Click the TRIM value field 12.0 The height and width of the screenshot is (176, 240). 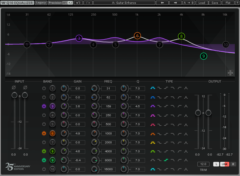point(203,164)
